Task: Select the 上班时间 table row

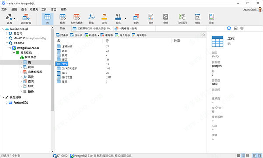Action: tap(65, 47)
